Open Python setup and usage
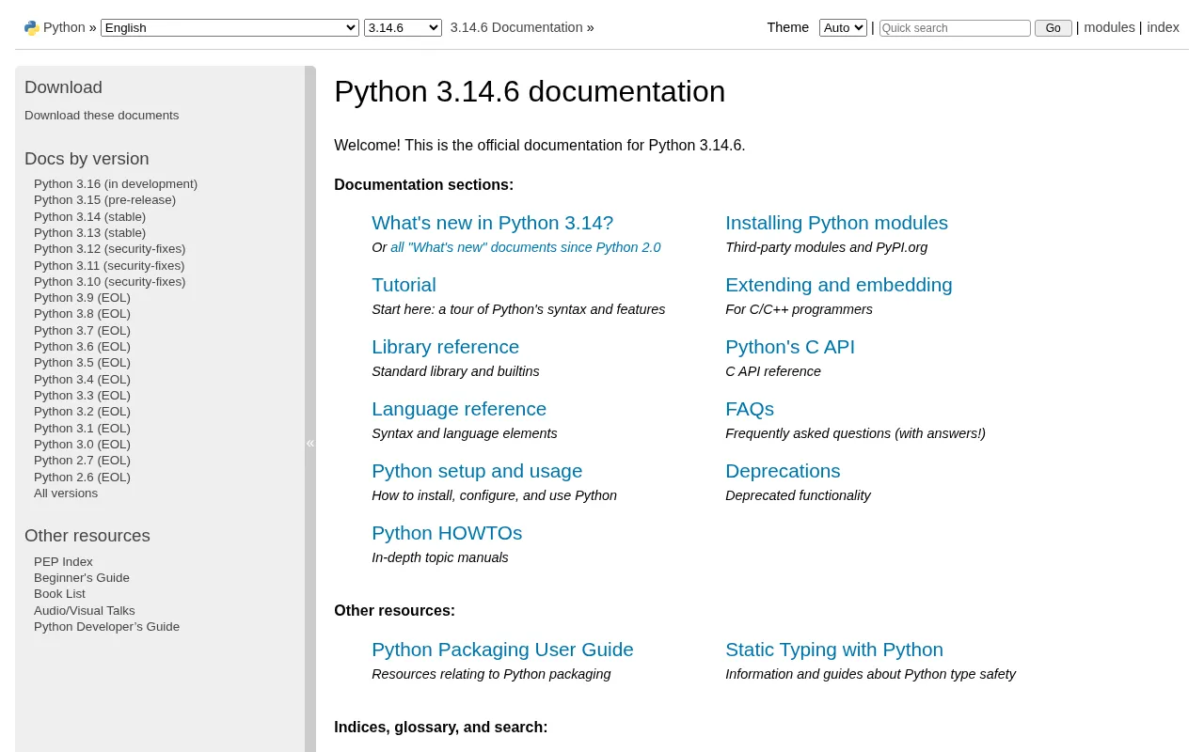1204x752 pixels. (x=477, y=471)
